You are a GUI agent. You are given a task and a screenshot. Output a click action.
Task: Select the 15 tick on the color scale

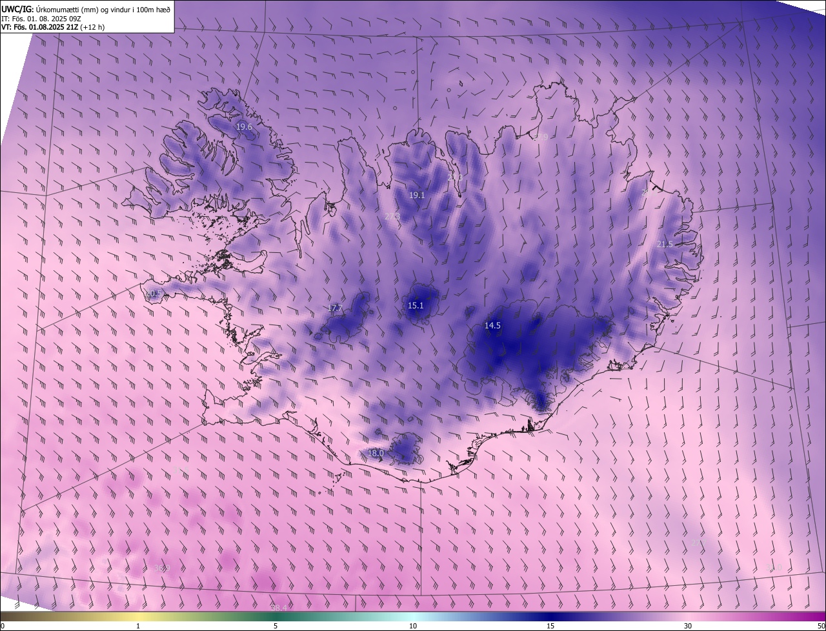pos(550,626)
